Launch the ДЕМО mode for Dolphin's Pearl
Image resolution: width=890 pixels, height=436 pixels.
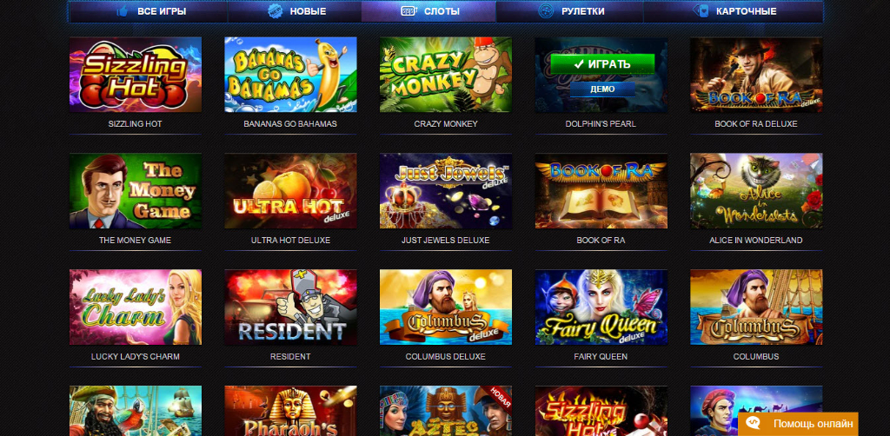(602, 89)
